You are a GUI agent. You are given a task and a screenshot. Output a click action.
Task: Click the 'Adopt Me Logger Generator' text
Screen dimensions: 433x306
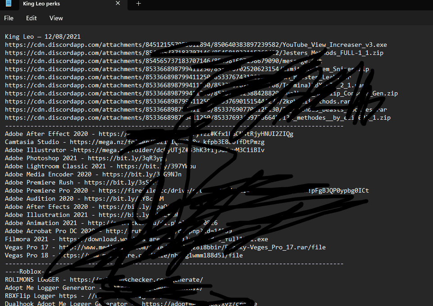[50, 288]
